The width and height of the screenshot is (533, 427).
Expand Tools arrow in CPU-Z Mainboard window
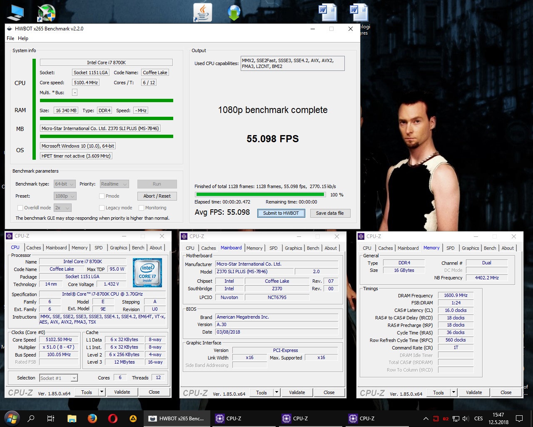[x=276, y=392]
